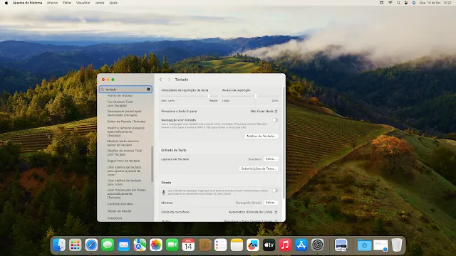Click the Atraso da repetição slider
456x256 pixels.
click(x=250, y=96)
